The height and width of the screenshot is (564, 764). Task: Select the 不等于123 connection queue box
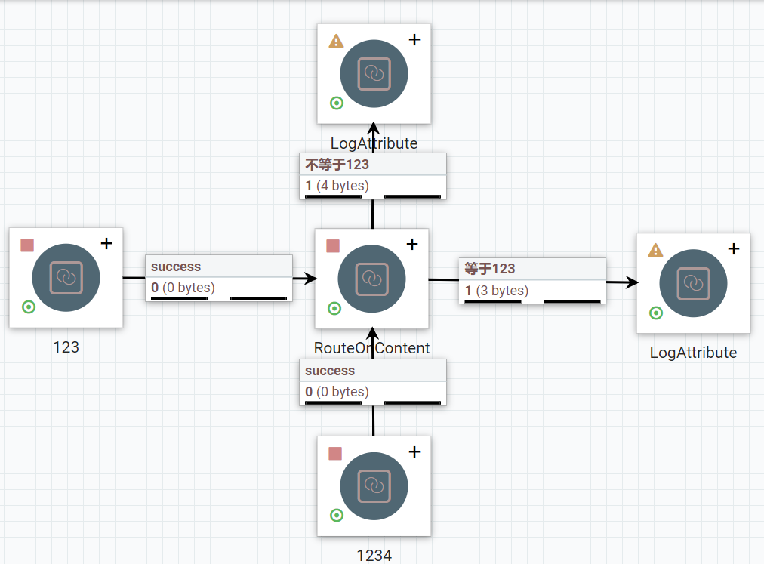[x=373, y=177]
